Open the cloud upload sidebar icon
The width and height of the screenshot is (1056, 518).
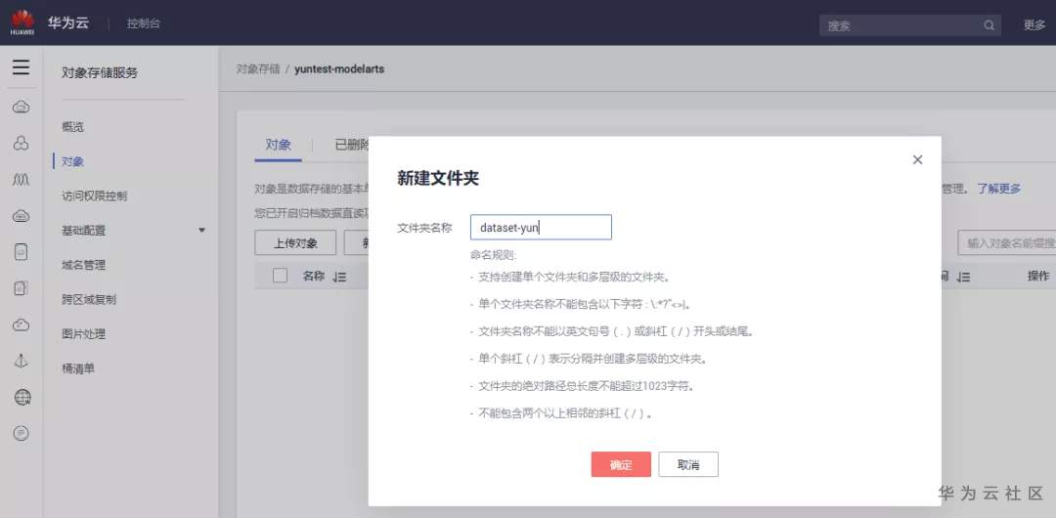pos(21,324)
